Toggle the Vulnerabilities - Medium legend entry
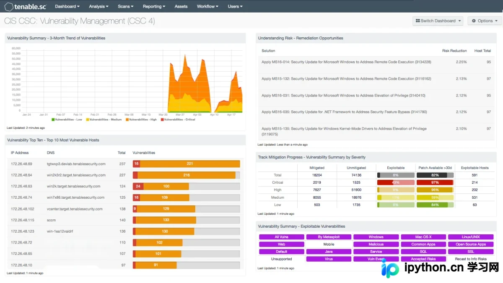 104,119
